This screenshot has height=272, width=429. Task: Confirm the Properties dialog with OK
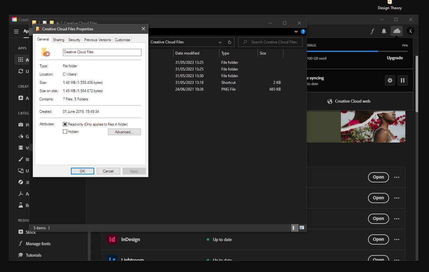pos(82,171)
